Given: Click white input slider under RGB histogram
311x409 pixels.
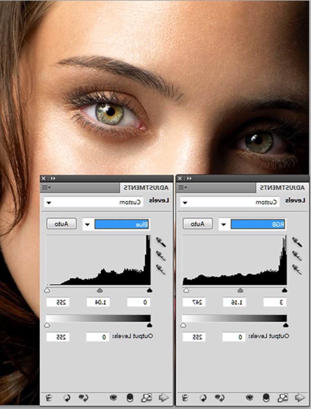Looking at the screenshot, I should click(186, 290).
